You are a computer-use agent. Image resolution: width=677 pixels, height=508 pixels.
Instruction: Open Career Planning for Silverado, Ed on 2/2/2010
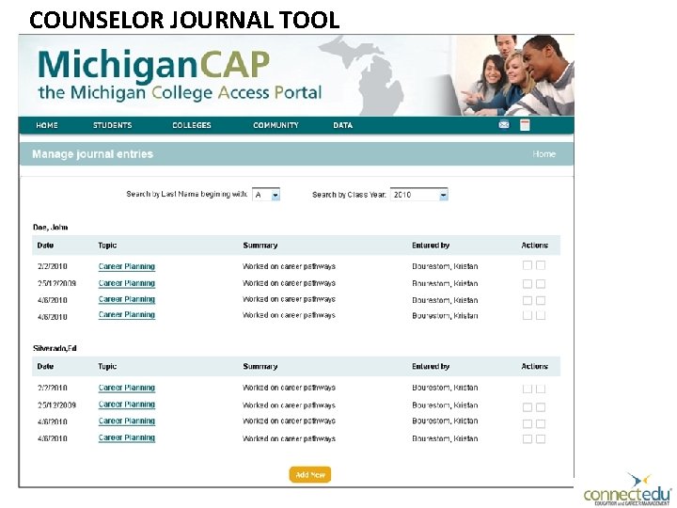click(127, 388)
